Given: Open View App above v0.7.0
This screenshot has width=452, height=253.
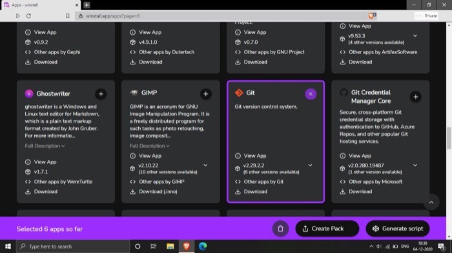Looking at the screenshot, I should coord(251,32).
